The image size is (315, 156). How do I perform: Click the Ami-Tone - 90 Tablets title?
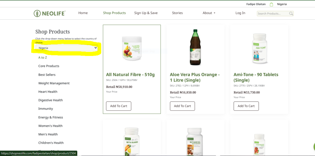[x=256, y=78]
